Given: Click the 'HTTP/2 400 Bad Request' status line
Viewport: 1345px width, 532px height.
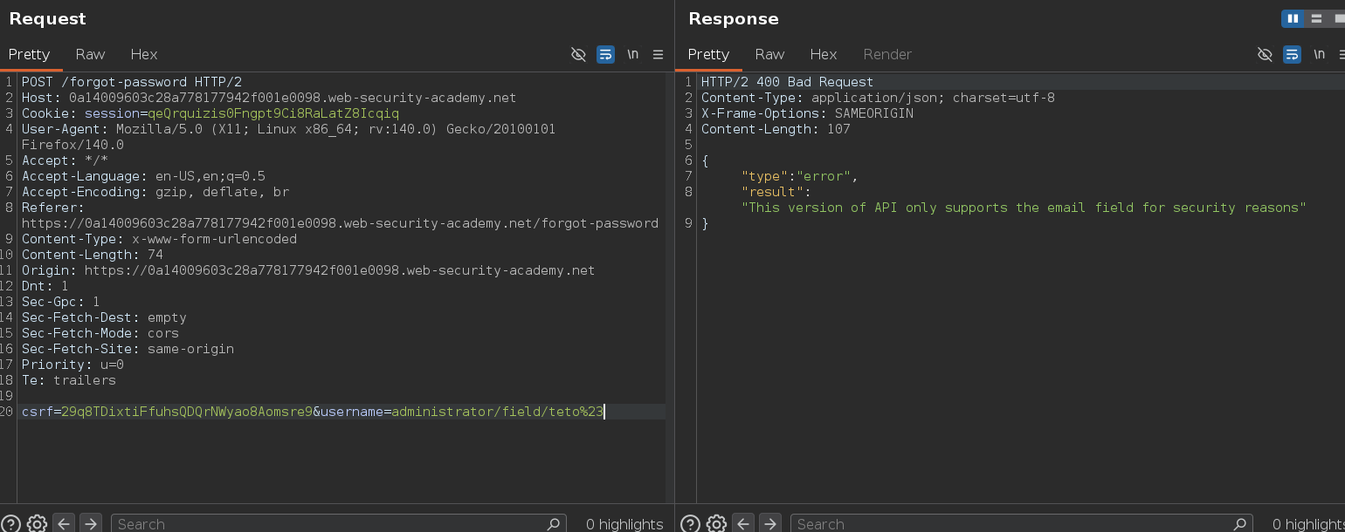Looking at the screenshot, I should click(787, 82).
